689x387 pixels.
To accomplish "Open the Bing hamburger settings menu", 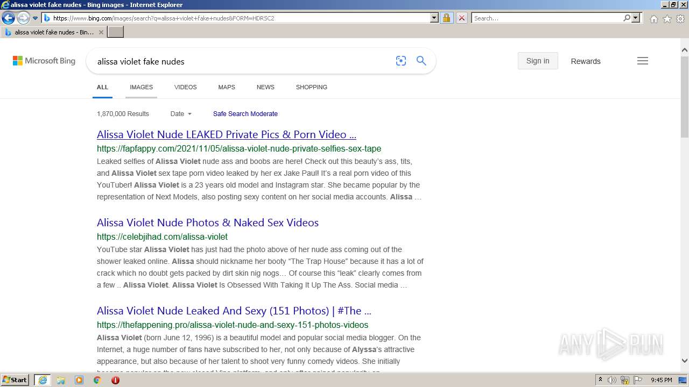I will [x=643, y=61].
